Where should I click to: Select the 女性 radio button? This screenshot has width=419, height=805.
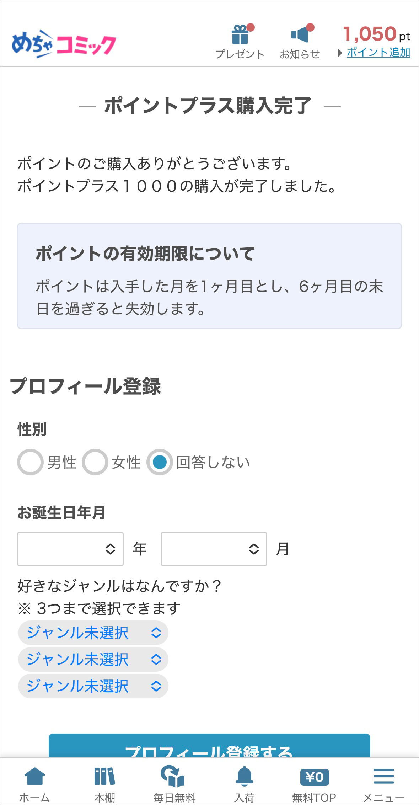point(95,462)
